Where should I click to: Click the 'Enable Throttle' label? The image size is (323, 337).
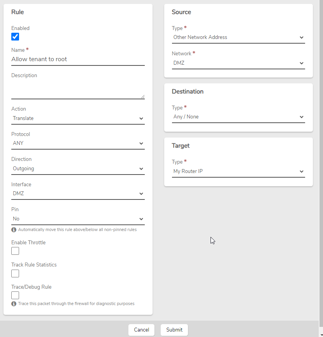(x=28, y=243)
